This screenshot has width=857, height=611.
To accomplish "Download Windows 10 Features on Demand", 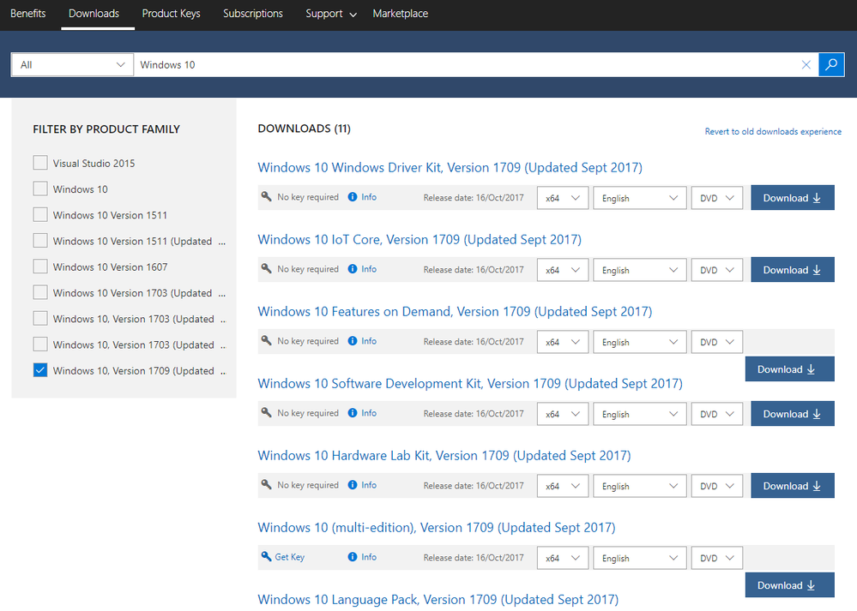I will 790,369.
